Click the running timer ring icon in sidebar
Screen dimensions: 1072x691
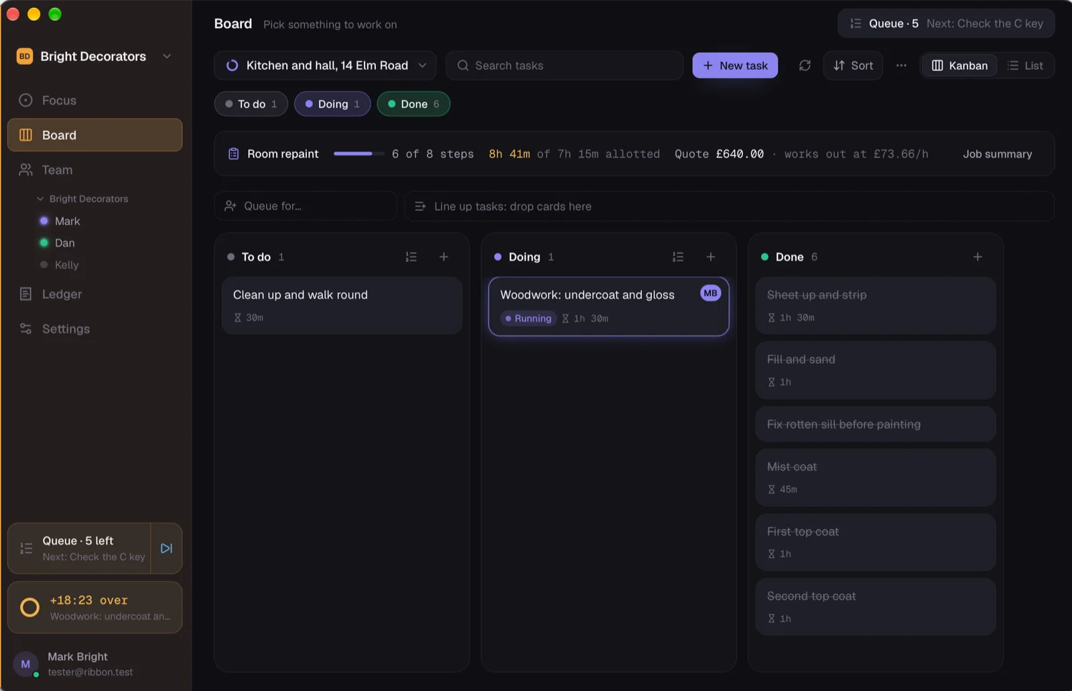(29, 607)
